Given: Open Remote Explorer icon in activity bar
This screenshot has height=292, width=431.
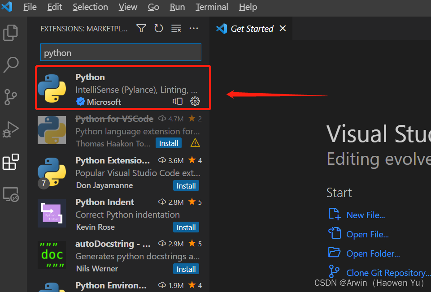Looking at the screenshot, I should pos(11,194).
